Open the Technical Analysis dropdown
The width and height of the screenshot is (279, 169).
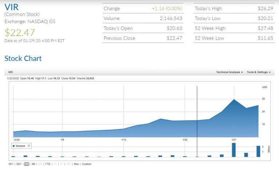(229, 72)
